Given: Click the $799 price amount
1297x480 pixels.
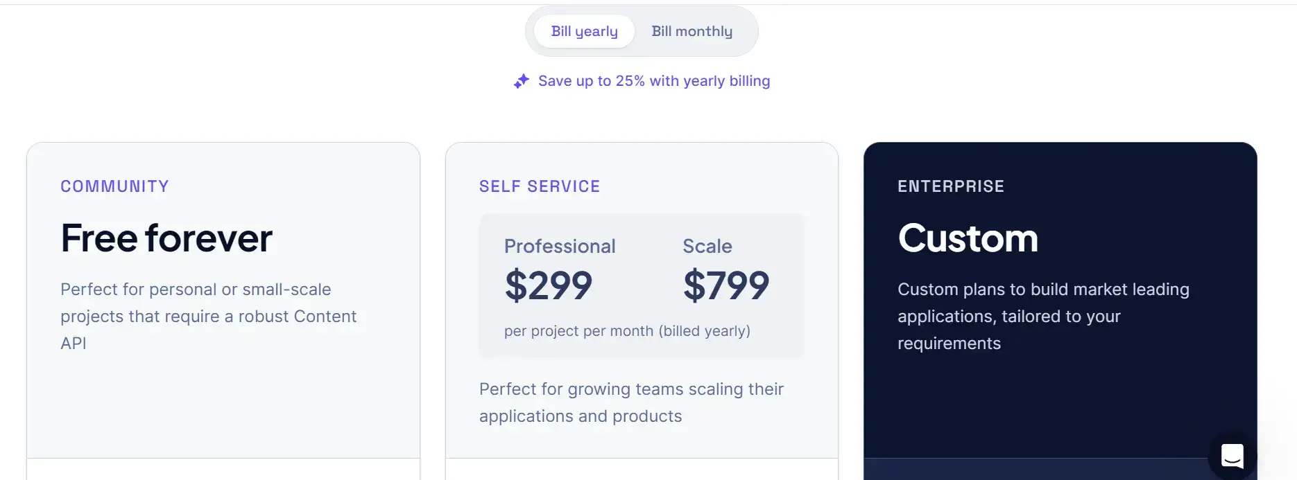Looking at the screenshot, I should tap(726, 285).
